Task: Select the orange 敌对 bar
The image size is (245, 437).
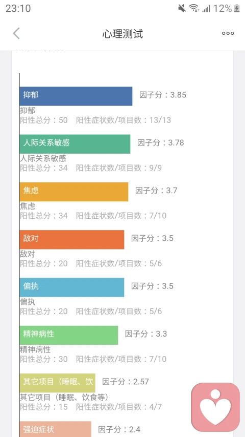Action: click(x=71, y=239)
